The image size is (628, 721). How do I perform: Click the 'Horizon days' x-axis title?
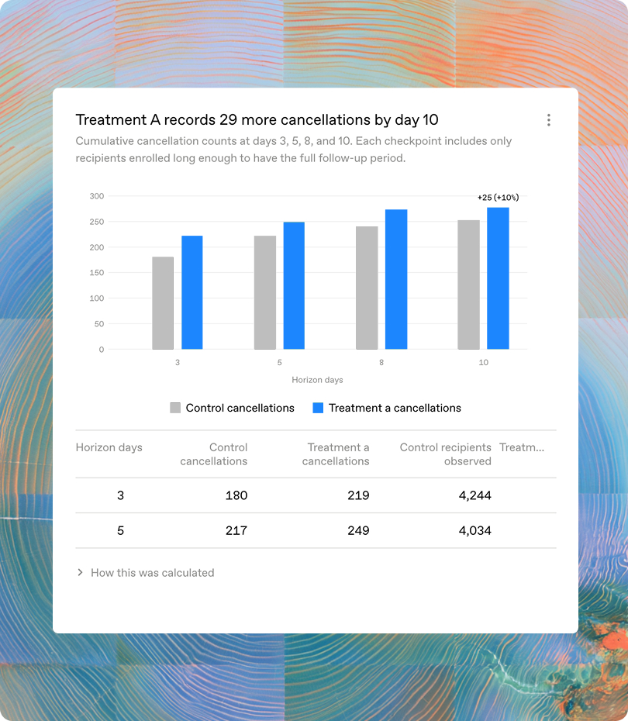point(317,380)
